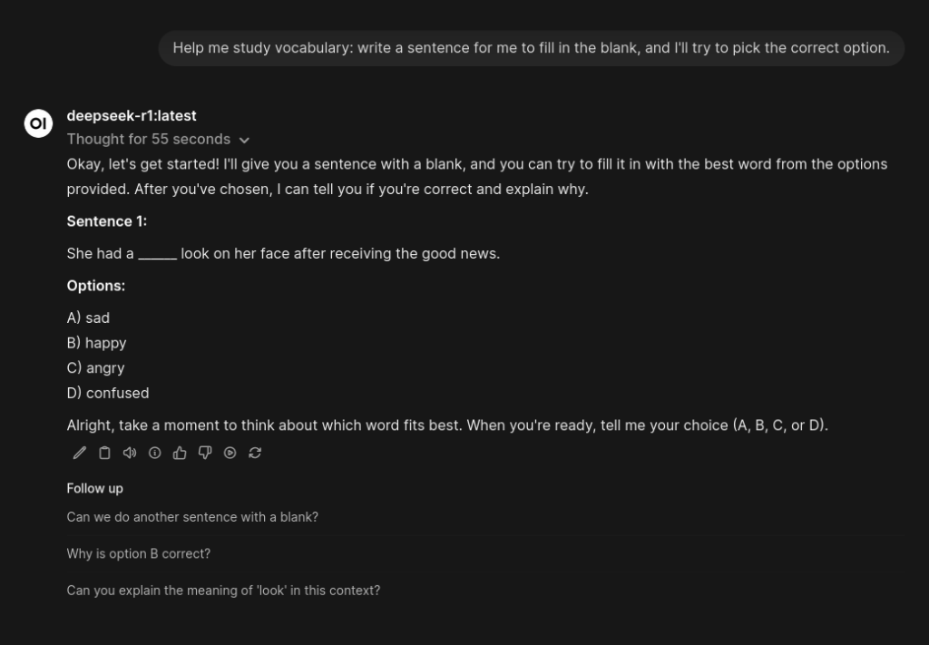Screen dimensions: 929x645
Task: Click follow-up 'Why is option B correct?'
Action: tap(138, 553)
